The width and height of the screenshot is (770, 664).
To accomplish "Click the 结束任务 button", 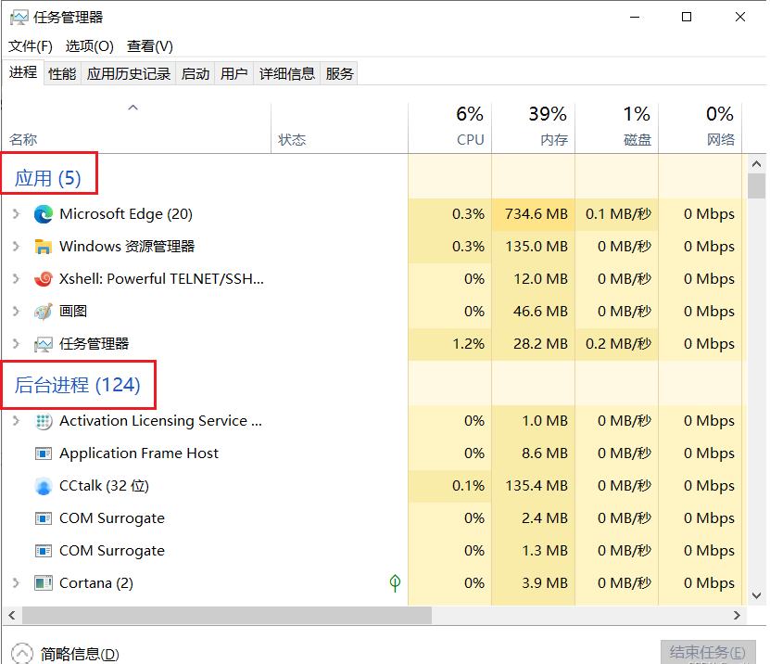I will [708, 652].
